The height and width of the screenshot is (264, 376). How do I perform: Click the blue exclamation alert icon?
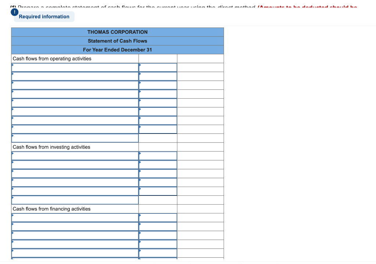14,12
